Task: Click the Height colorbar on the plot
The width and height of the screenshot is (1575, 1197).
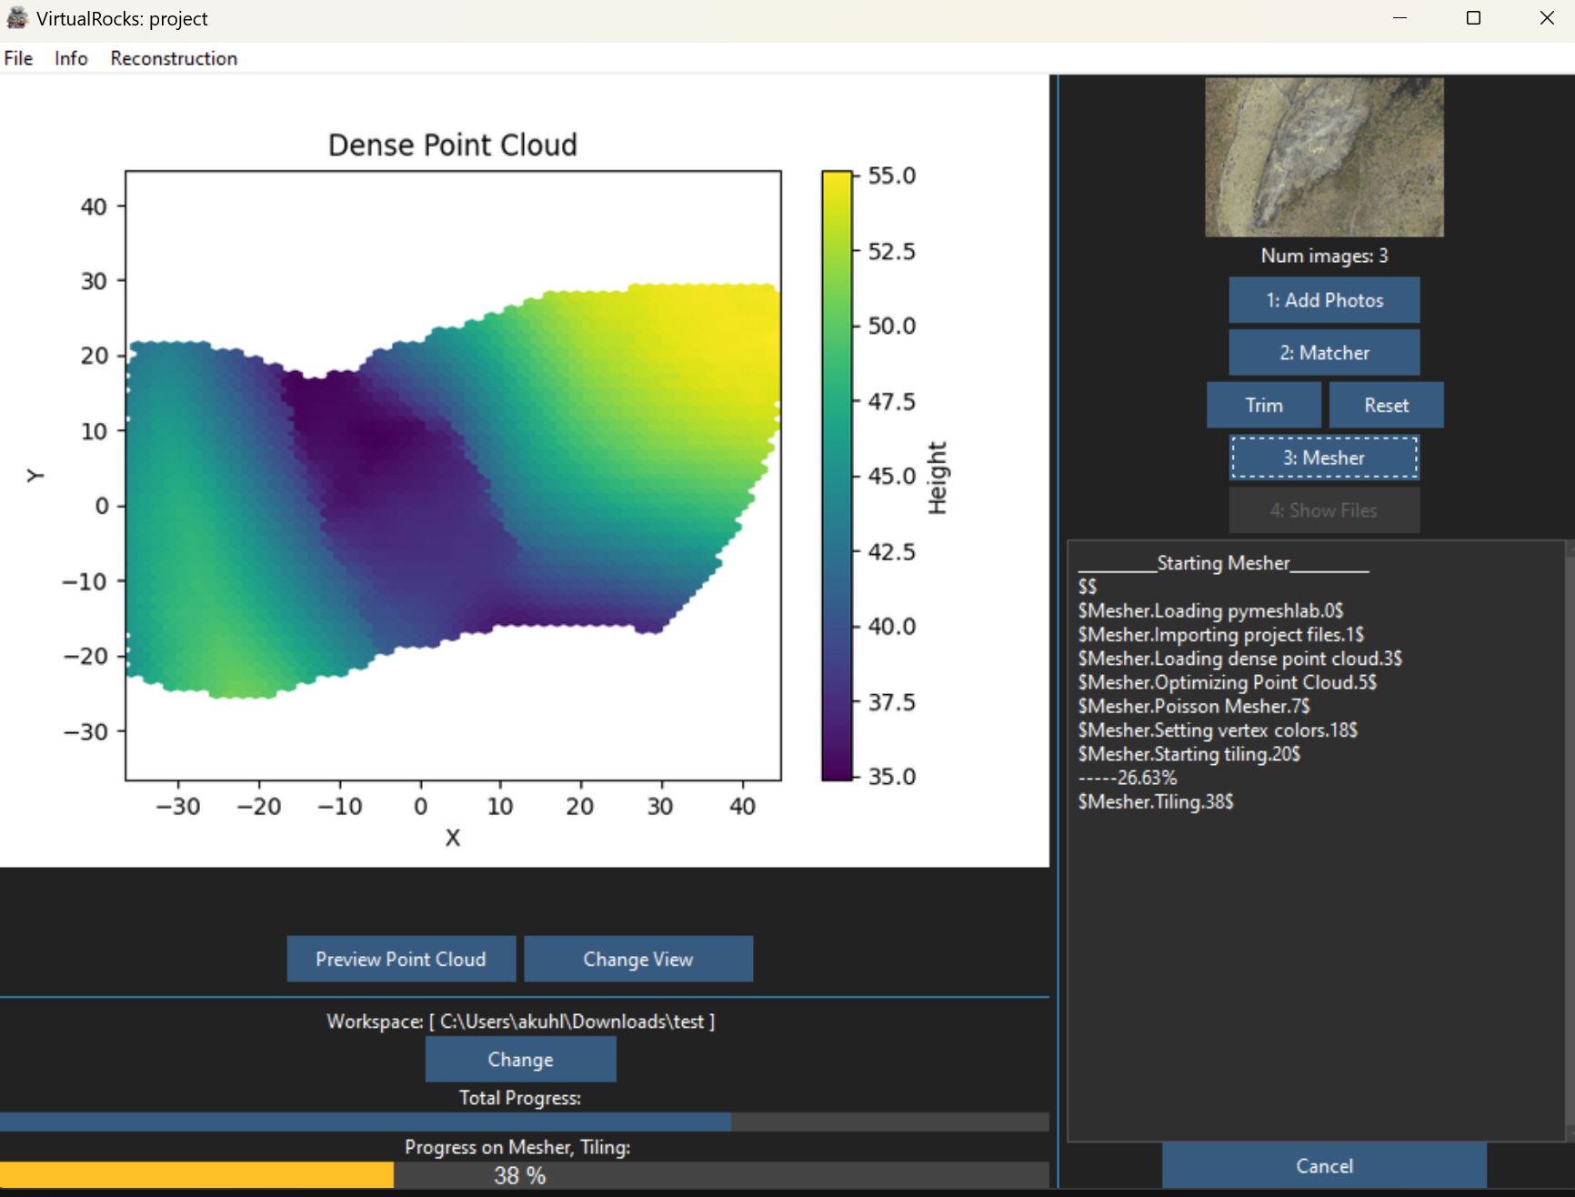Action: pos(837,475)
